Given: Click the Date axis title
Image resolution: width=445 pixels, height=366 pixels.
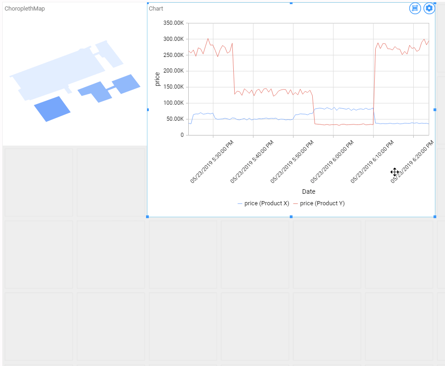Looking at the screenshot, I should click(309, 191).
